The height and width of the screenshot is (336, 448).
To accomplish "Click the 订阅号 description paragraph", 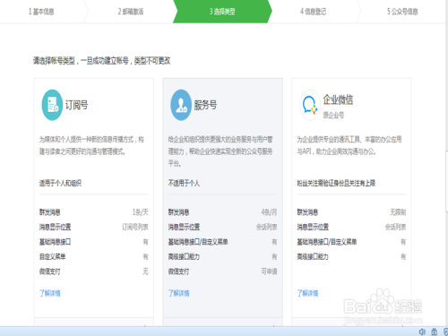I will tap(91, 146).
